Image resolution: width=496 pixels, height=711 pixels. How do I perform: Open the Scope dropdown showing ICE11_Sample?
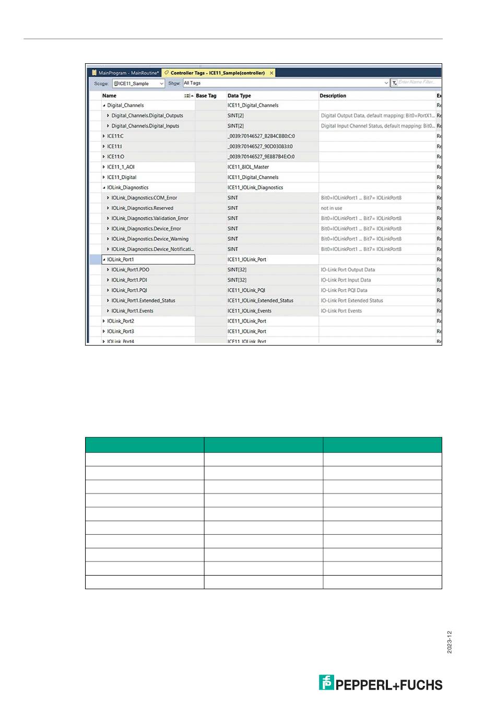coord(138,84)
